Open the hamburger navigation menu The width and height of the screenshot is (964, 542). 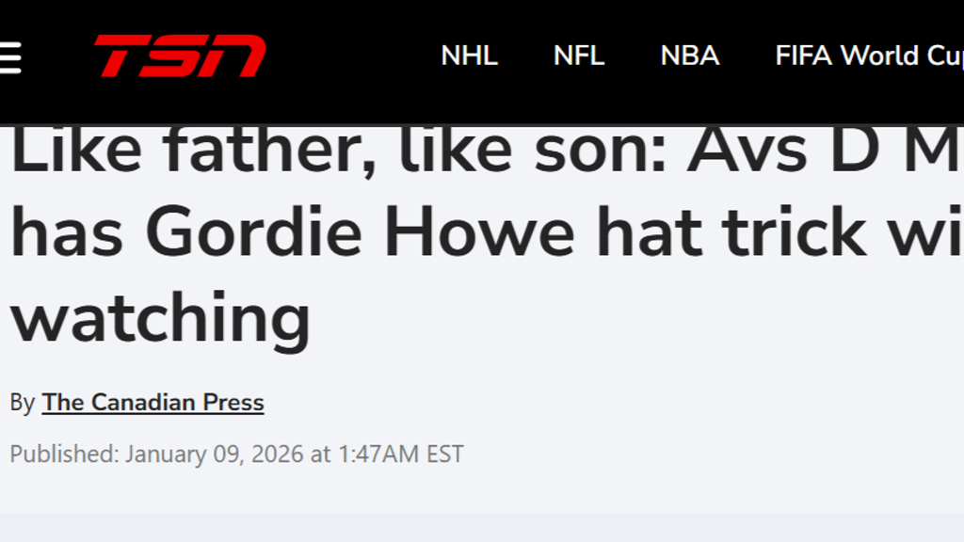(9, 56)
